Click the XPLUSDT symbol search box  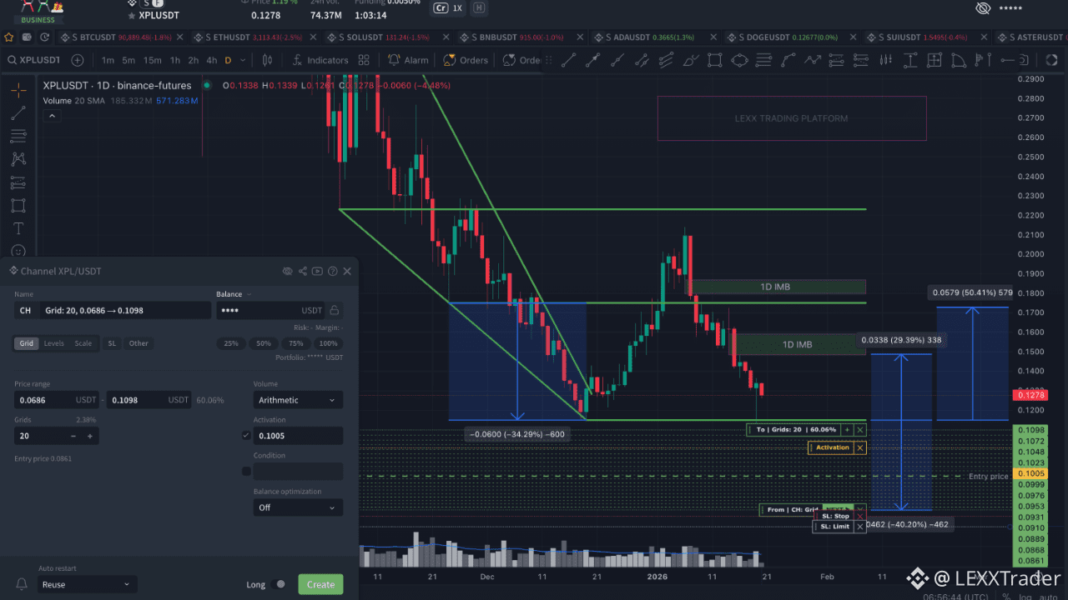point(33,60)
